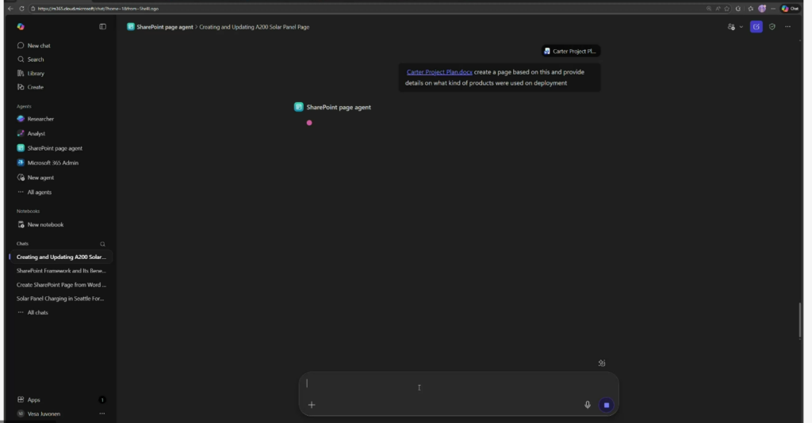
Task: Open the Create section
Action: point(31,87)
